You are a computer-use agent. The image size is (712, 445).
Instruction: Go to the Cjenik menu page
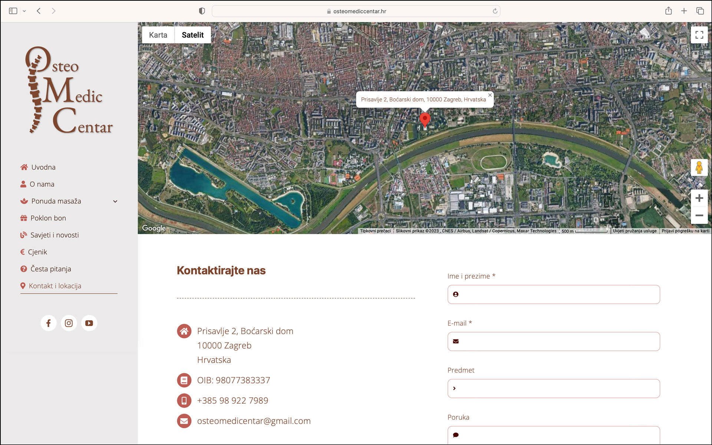click(x=37, y=252)
